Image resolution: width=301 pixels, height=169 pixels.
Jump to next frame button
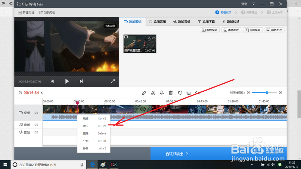pos(81,81)
